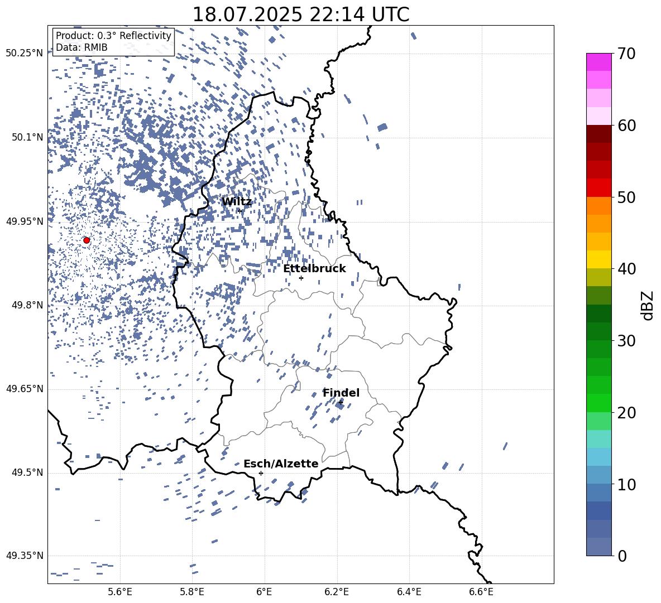Click the colorbar value 20
Screen dimensions: 661x603
[x=627, y=413]
